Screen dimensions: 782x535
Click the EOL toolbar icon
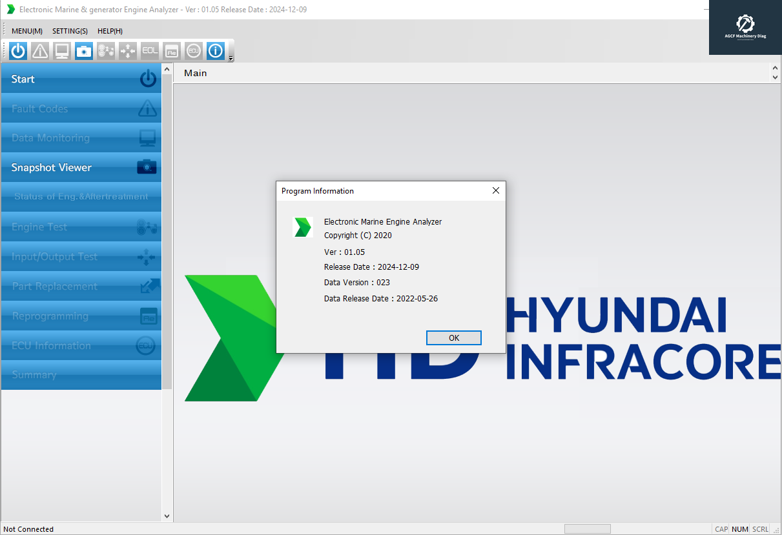tap(150, 51)
